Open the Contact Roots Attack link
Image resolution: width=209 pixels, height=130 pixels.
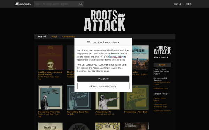(x=160, y=99)
